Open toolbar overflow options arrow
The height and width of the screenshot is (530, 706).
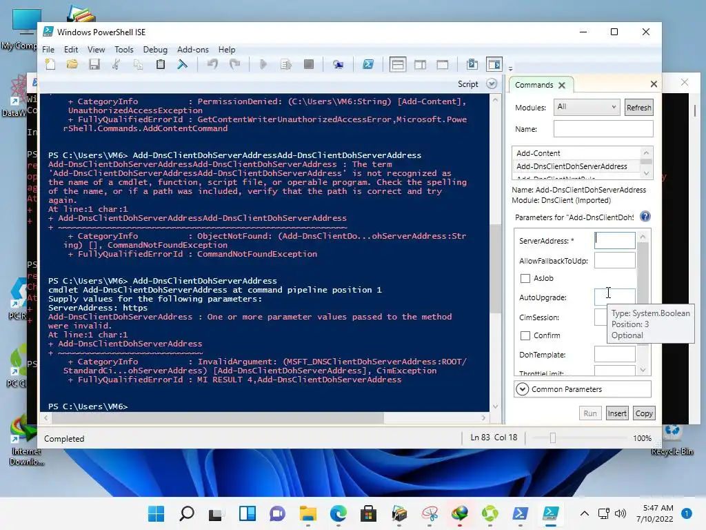point(511,69)
